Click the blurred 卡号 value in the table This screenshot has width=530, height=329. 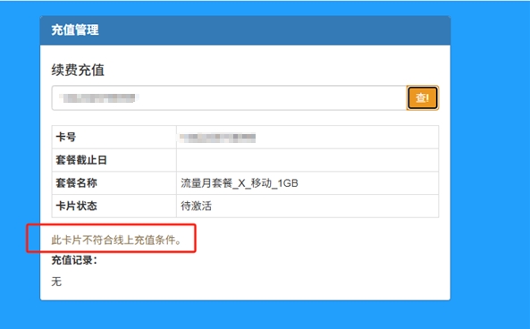tap(217, 138)
